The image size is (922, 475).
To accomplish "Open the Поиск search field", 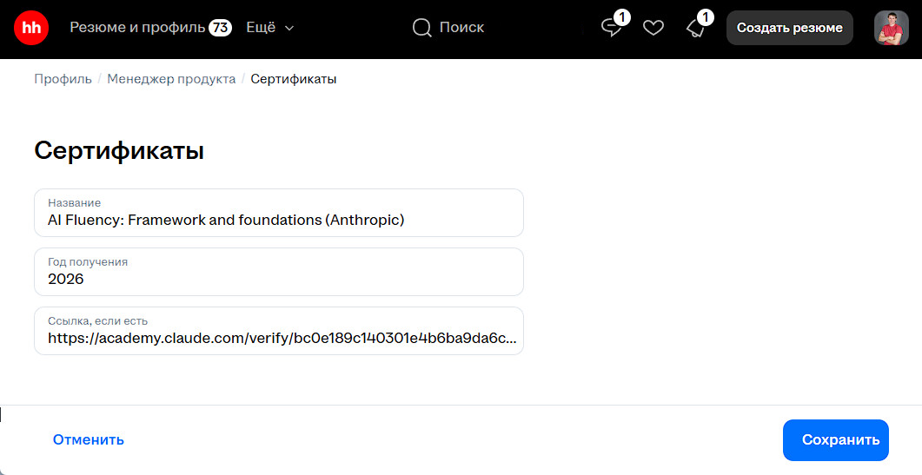I will coord(461,28).
